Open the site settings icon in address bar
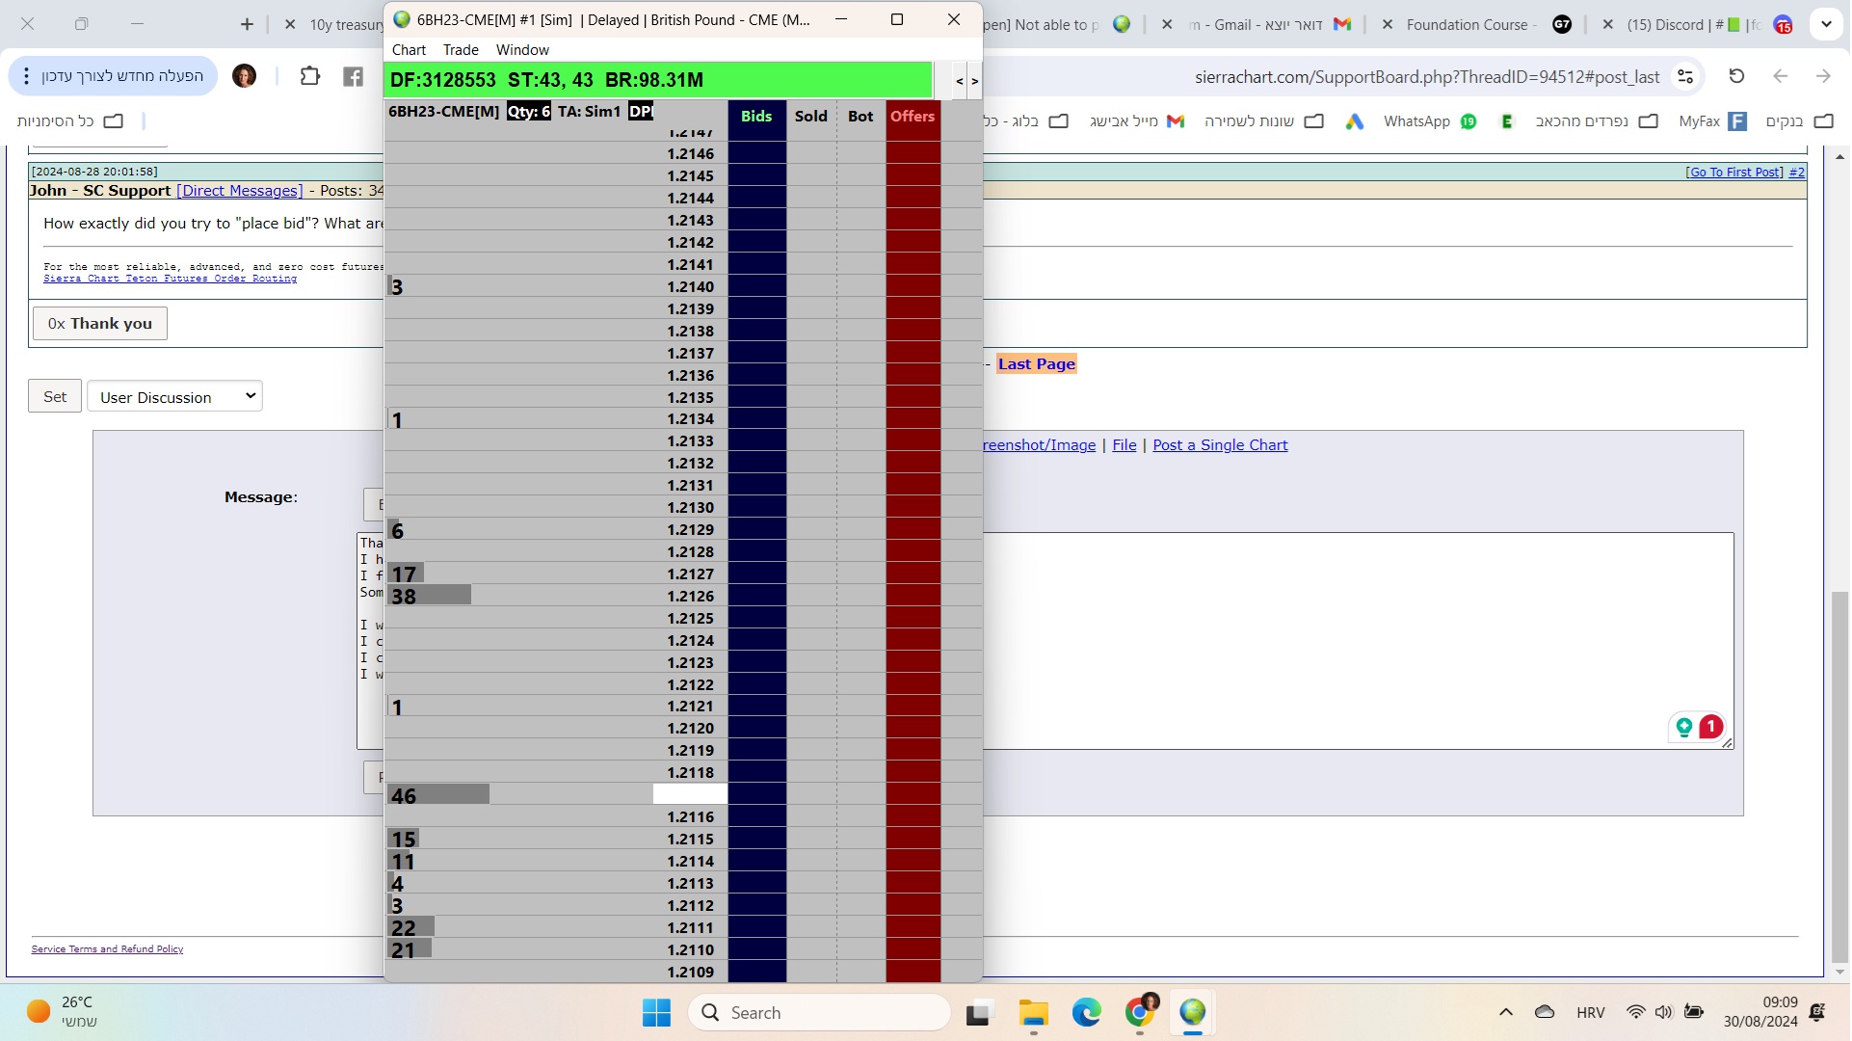Screen dimensions: 1852x1041 pos(1685,76)
